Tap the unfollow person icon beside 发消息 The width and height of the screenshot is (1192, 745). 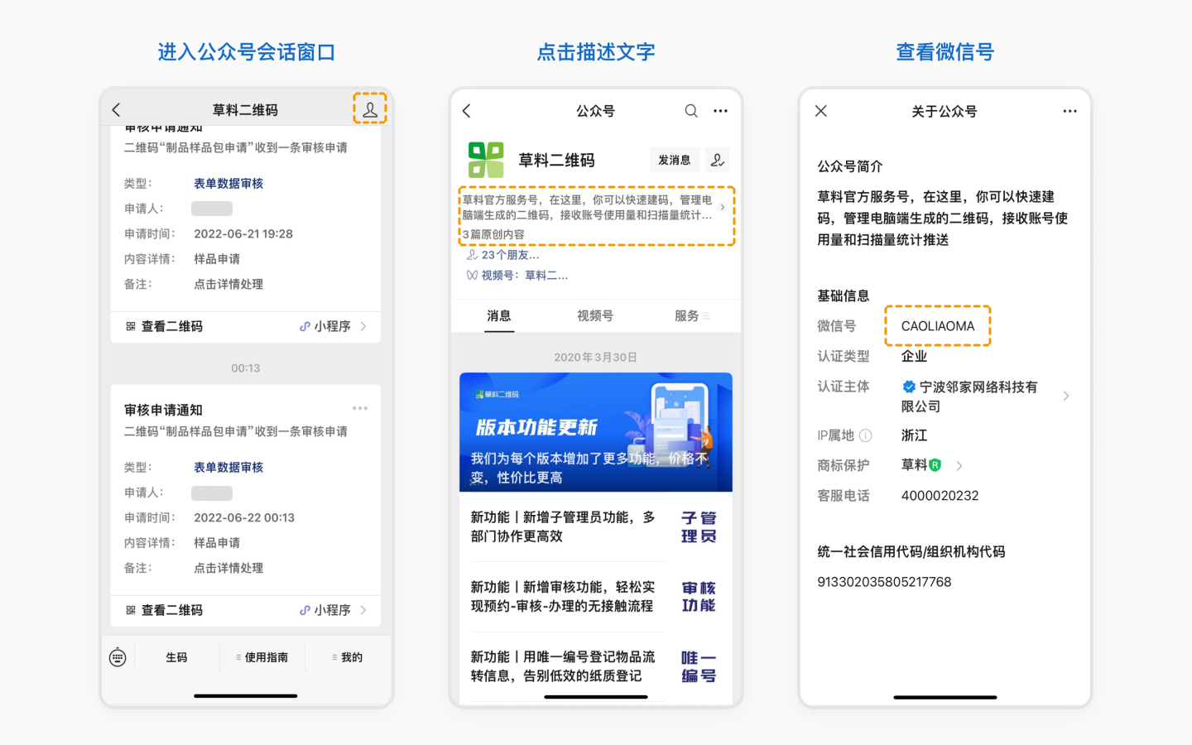tap(718, 160)
